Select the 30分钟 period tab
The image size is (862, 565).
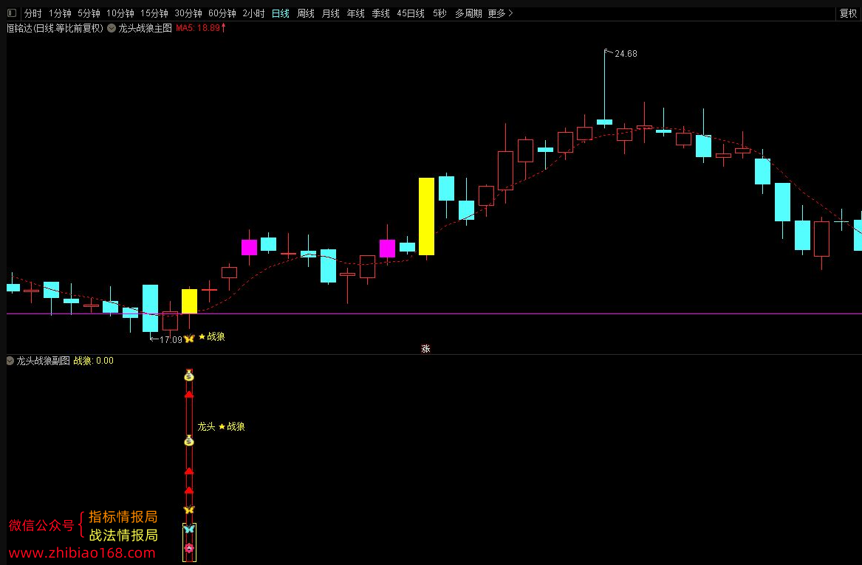[188, 13]
